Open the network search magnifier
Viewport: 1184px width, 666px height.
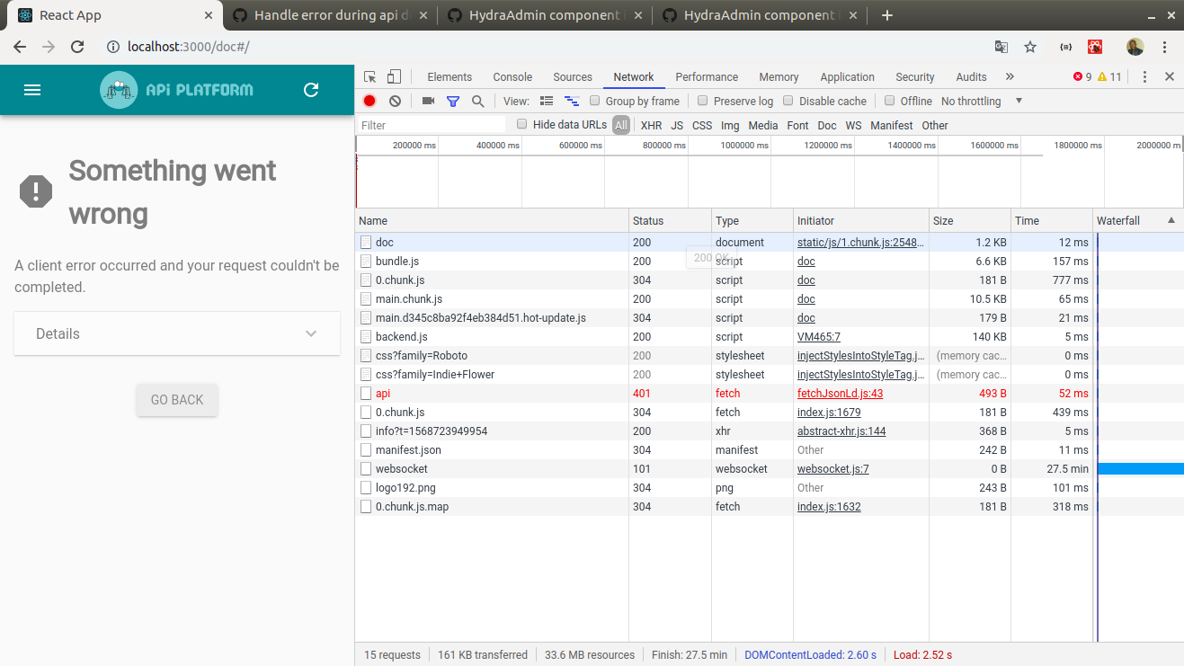click(478, 102)
